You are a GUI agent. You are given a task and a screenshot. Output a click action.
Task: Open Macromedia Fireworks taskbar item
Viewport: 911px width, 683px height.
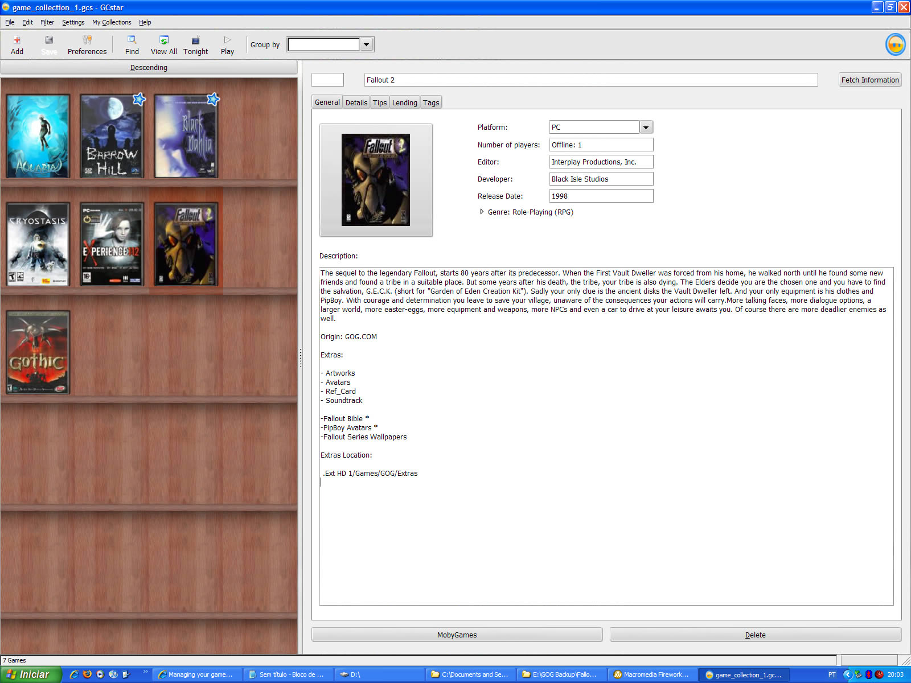tap(653, 674)
